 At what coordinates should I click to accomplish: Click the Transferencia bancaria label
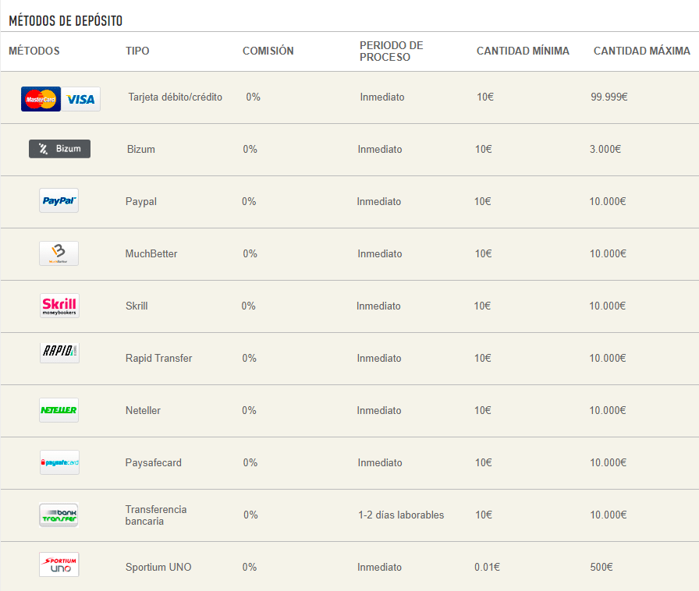[156, 515]
